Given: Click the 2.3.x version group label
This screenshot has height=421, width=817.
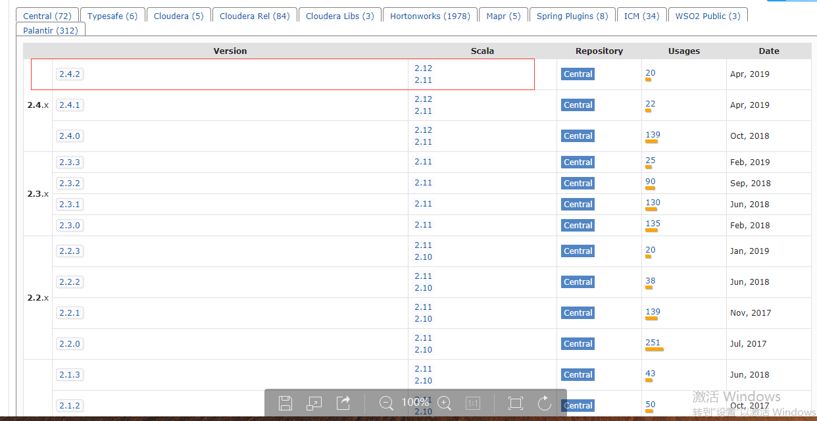Looking at the screenshot, I should click(x=37, y=194).
